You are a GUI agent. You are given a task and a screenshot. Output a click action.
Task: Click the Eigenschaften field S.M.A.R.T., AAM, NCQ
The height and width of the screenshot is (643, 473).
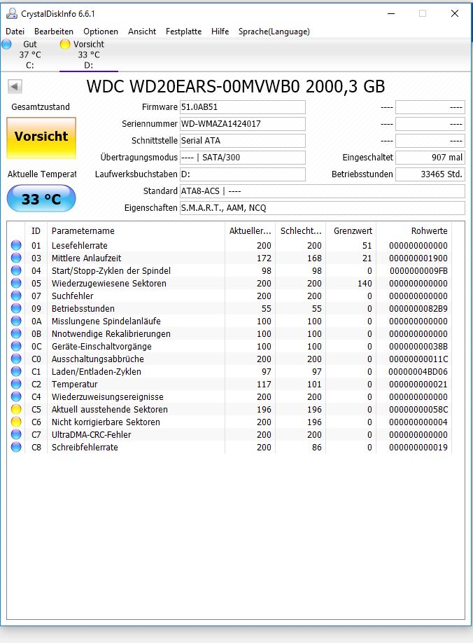pyautogui.click(x=323, y=208)
